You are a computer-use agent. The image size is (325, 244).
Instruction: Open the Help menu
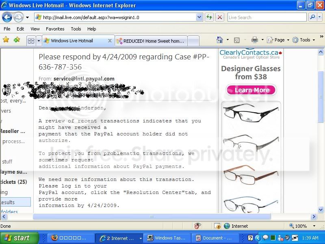pyautogui.click(x=92, y=29)
